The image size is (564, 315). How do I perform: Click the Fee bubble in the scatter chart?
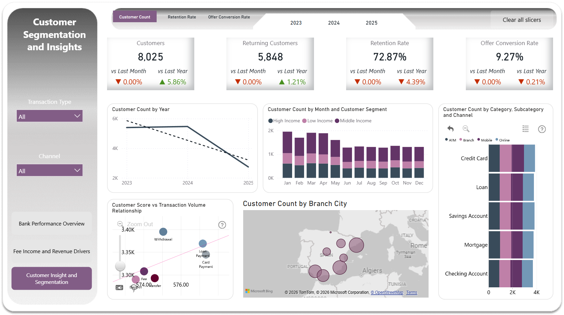[144, 271]
